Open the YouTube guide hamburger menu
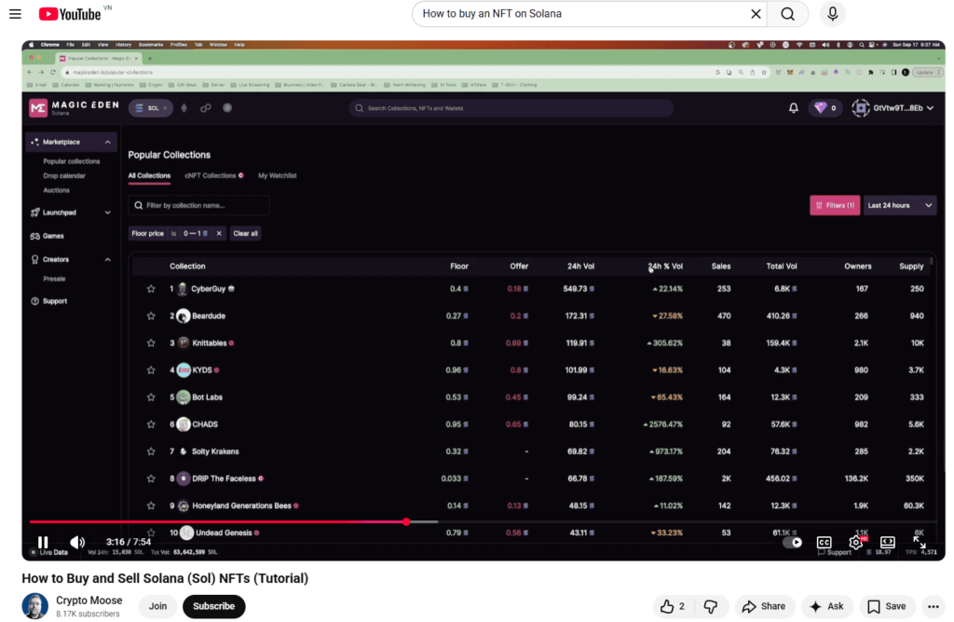 pos(15,14)
